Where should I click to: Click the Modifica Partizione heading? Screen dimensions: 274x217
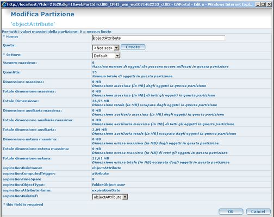coord(42,14)
